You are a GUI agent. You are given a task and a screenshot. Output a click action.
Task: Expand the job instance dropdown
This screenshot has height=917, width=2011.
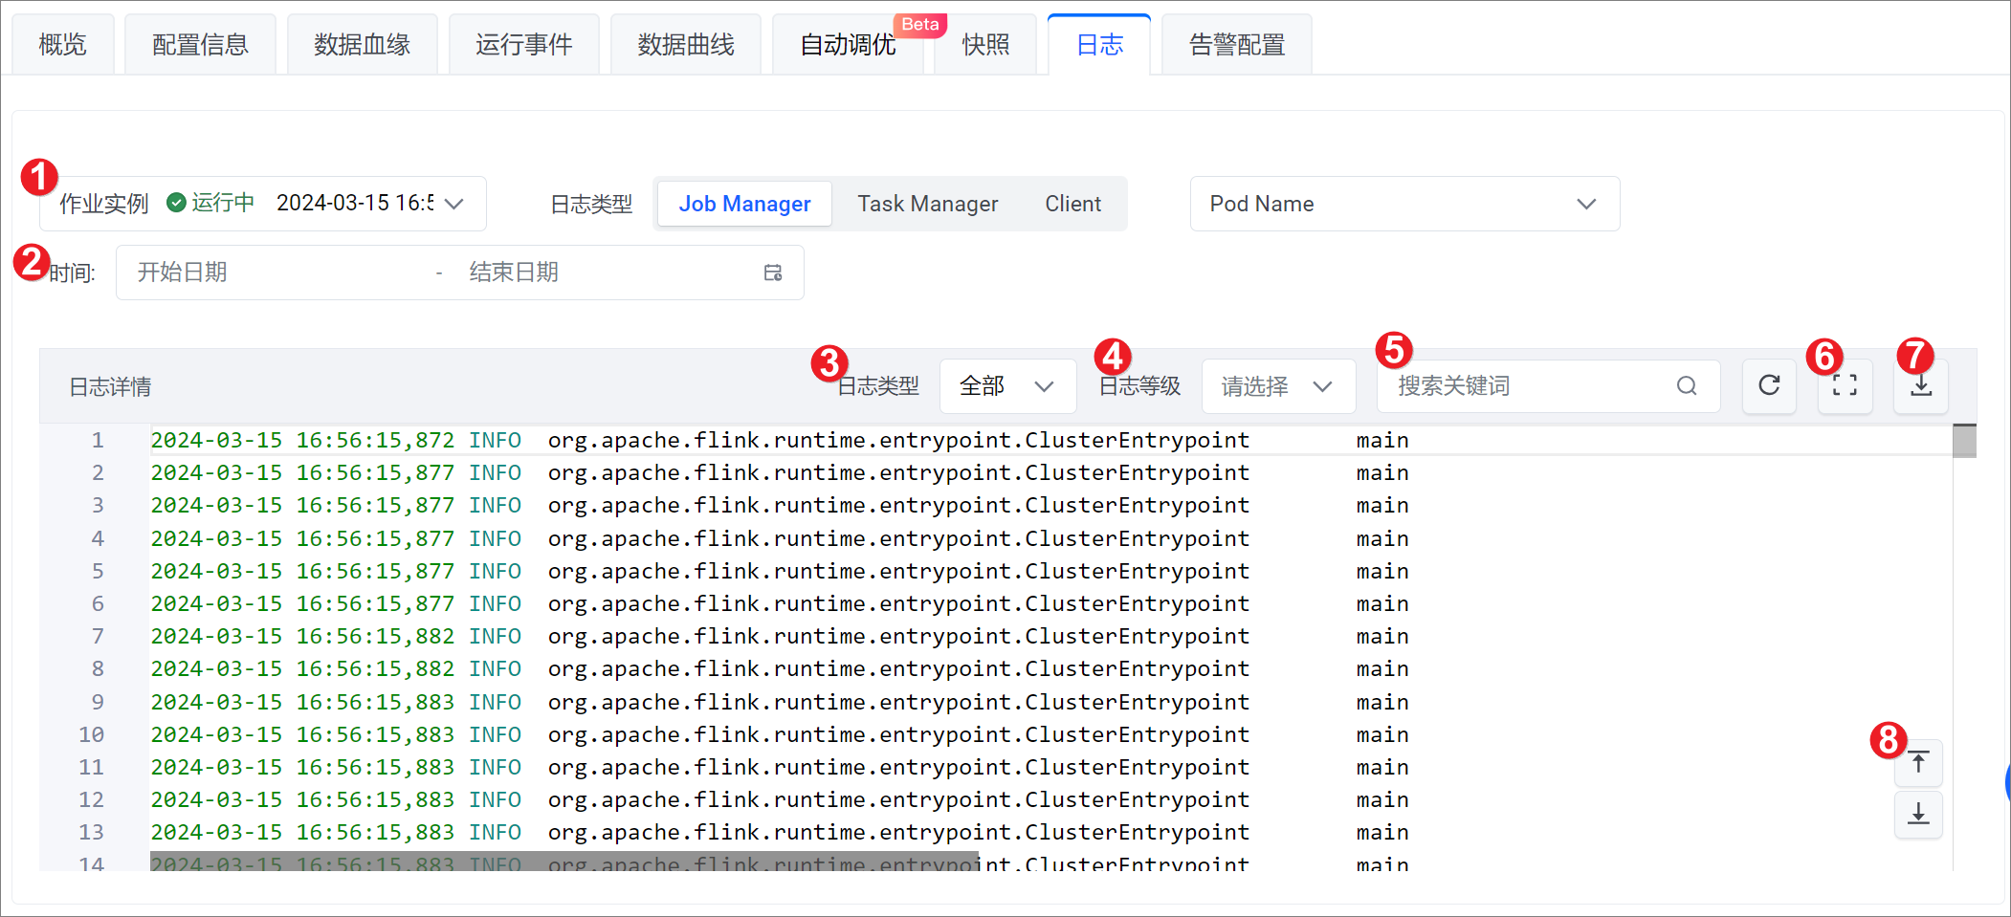tap(454, 204)
